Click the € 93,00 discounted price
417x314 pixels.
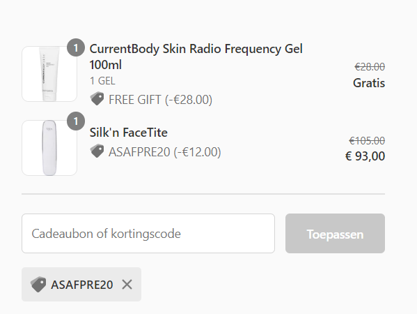tap(365, 156)
